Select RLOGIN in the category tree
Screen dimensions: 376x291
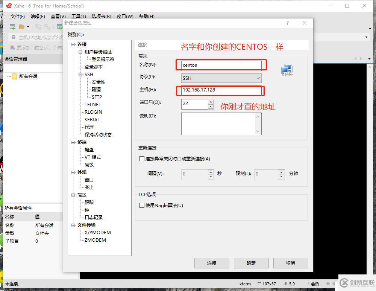(93, 112)
